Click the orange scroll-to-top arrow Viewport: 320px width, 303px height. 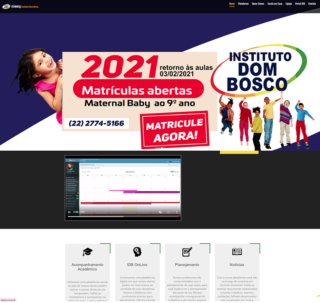tap(318, 296)
